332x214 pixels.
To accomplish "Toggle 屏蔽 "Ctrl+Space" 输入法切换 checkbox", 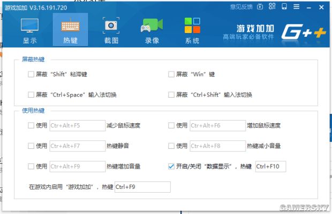I will pyautogui.click(x=31, y=94).
